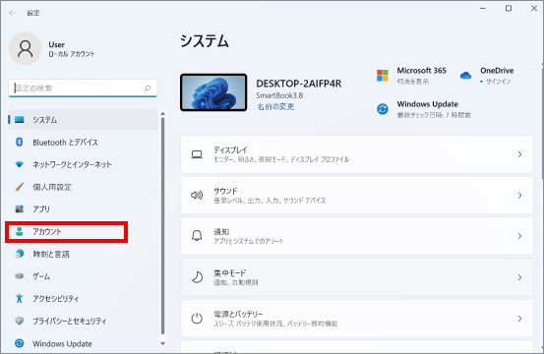The image size is (544, 354).
Task: Click the sidebar vertical scrollbar thumb
Action: click(x=162, y=226)
